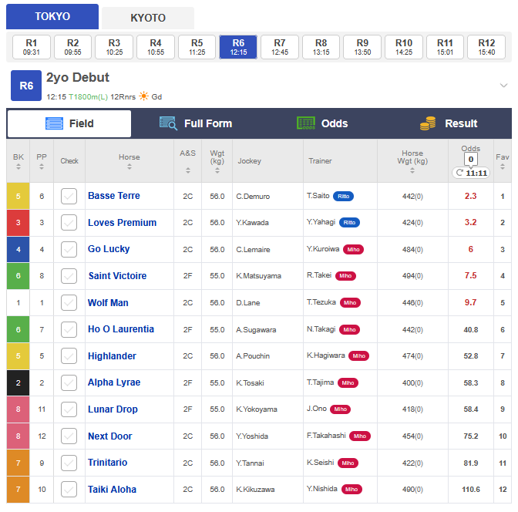Go to race R9 at 13:50
Viewport: 518px width, 512px height.
(362, 47)
